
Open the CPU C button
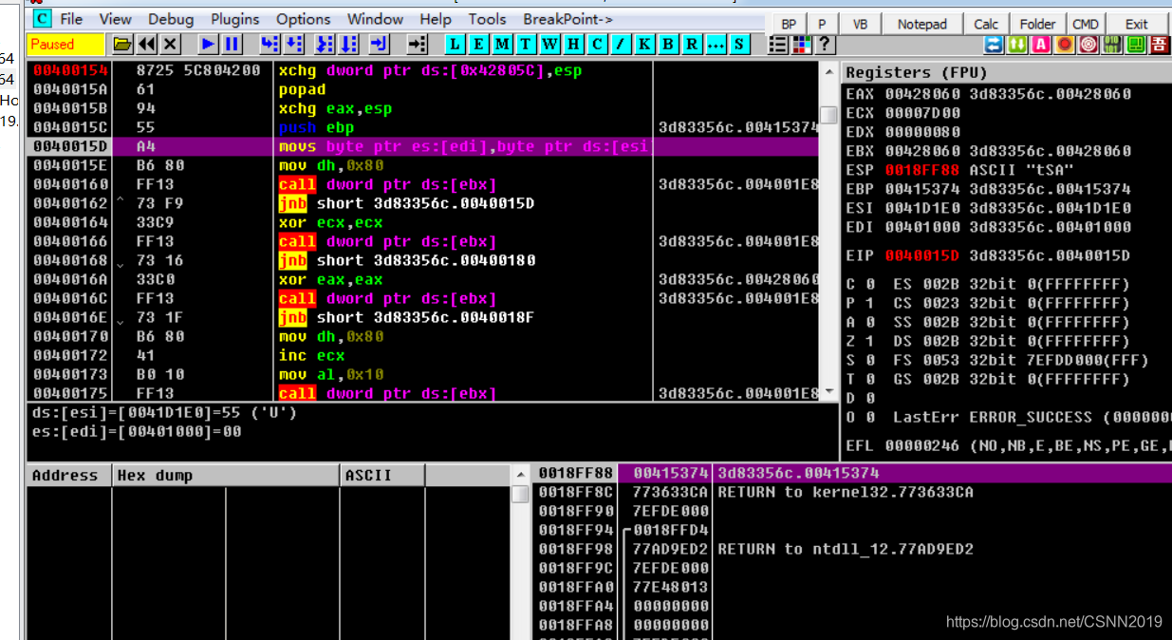pyautogui.click(x=597, y=44)
